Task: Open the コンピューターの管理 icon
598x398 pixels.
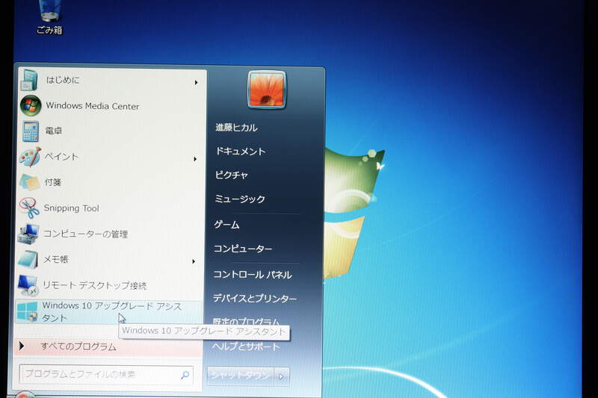Action: tap(28, 234)
